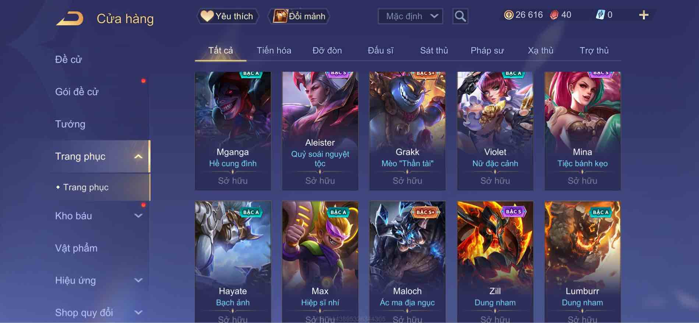Expand the Shop quy đổi section
The image size is (699, 323).
coord(138,313)
